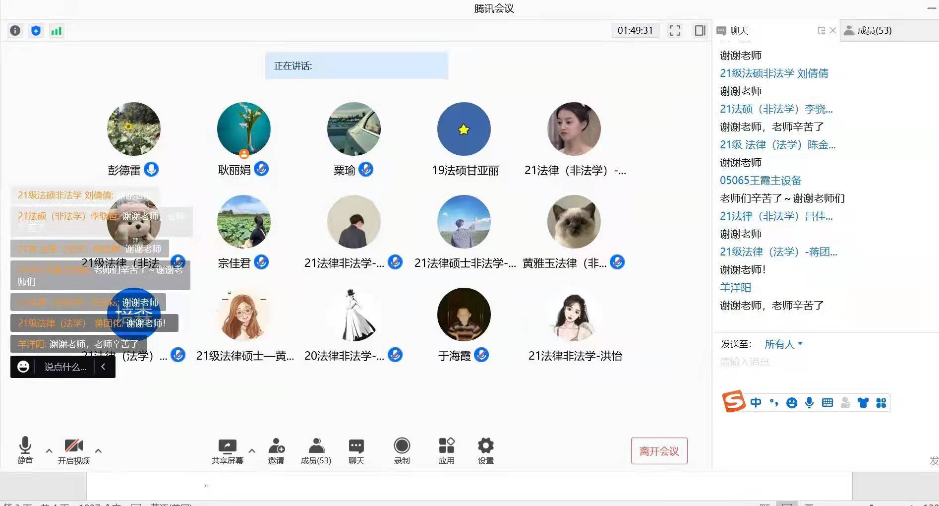939x506 pixels.
Task: Switch the view layout with the panel icon
Action: [700, 31]
